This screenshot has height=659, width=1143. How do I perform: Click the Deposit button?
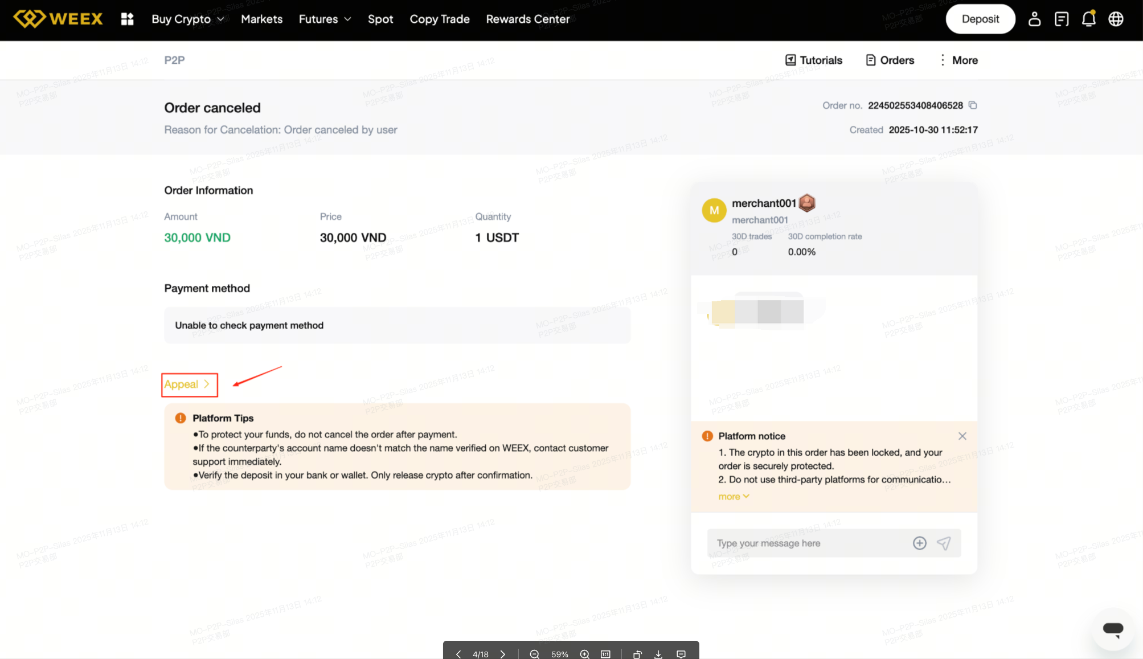coord(980,19)
